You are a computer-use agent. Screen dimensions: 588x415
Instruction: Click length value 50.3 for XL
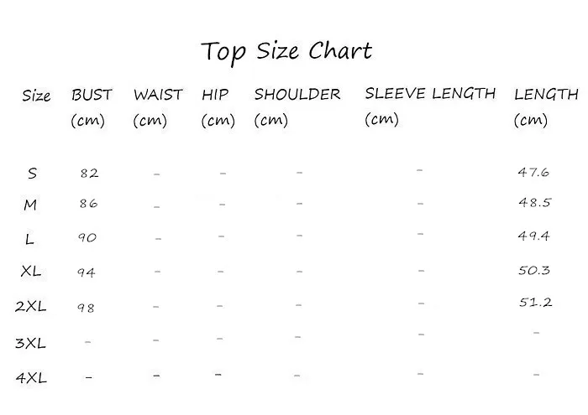tap(534, 270)
